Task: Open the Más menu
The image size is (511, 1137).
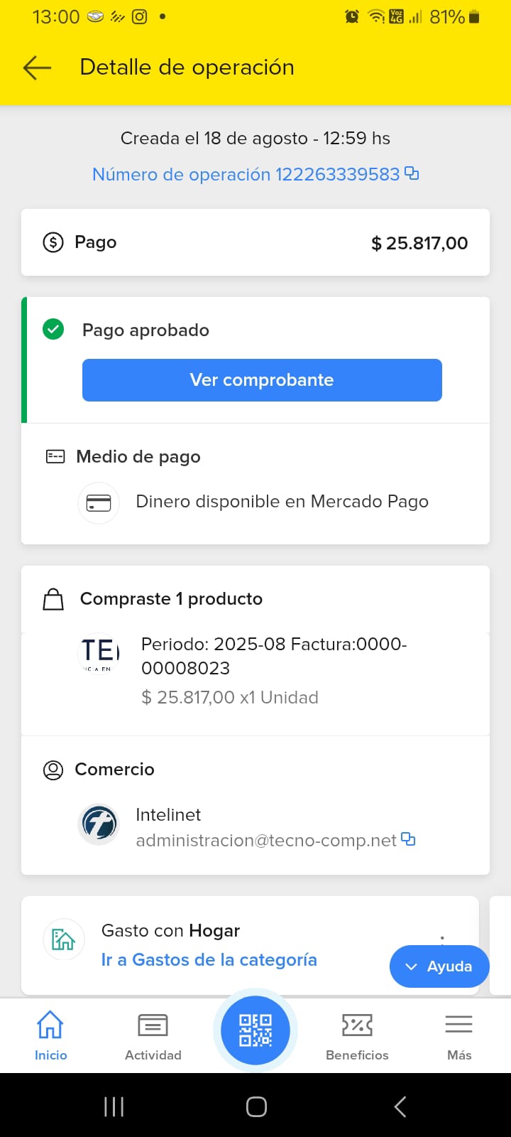Action: click(x=459, y=1036)
